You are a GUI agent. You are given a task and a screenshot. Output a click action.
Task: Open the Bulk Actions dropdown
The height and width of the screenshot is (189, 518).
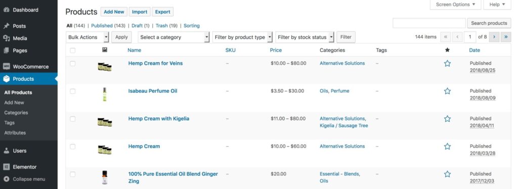pyautogui.click(x=88, y=37)
